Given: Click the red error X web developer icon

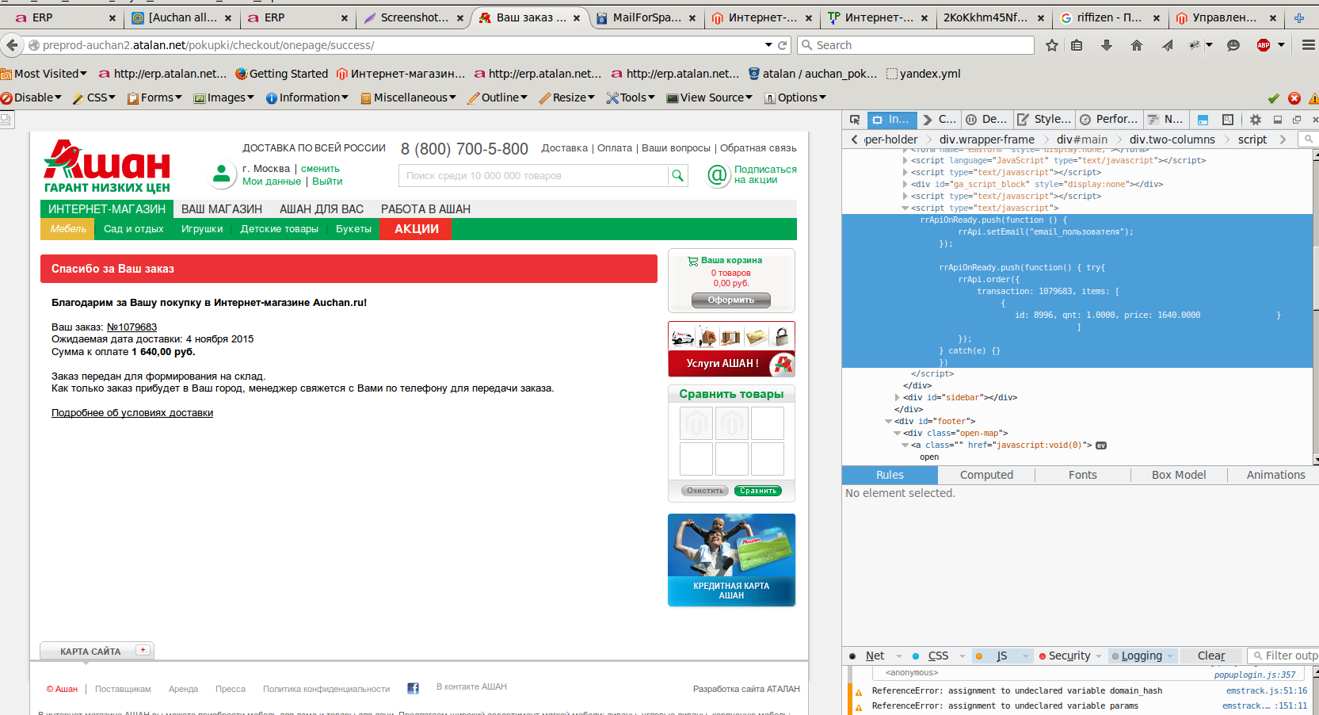Looking at the screenshot, I should 1294,97.
